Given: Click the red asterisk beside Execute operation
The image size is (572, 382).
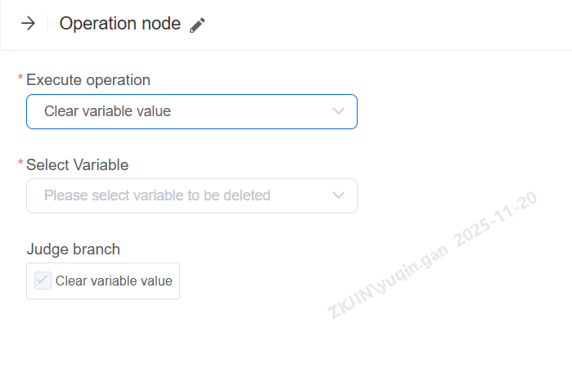Looking at the screenshot, I should [20, 78].
